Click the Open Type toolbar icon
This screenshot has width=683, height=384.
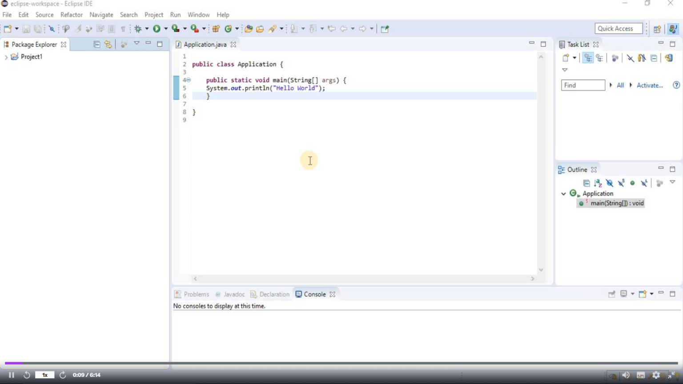click(249, 29)
